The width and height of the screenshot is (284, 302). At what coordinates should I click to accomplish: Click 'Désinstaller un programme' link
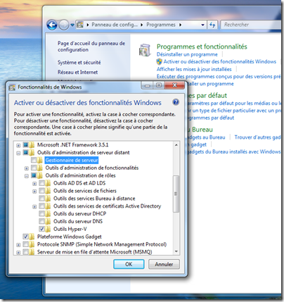pos(187,54)
